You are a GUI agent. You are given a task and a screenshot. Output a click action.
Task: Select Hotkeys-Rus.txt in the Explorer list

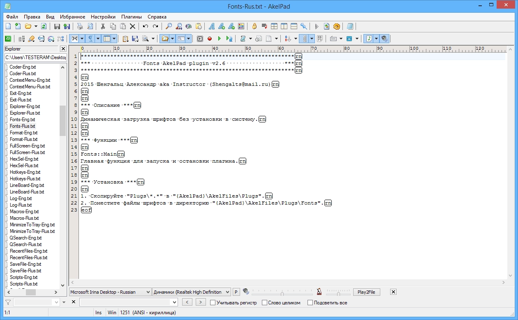(25, 179)
